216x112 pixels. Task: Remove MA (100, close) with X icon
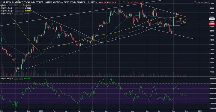coord(23,11)
